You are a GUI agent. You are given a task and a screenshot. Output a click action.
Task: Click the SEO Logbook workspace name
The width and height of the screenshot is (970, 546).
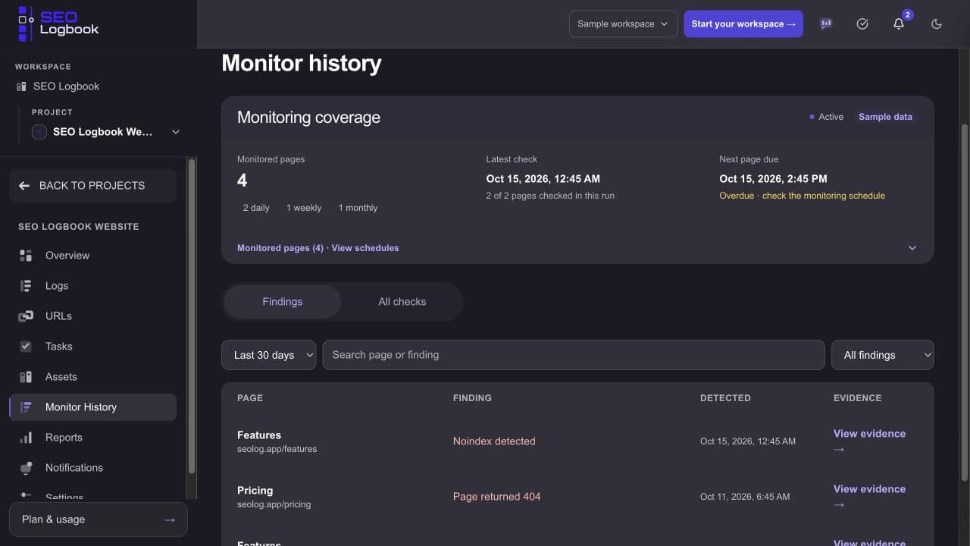(x=67, y=86)
